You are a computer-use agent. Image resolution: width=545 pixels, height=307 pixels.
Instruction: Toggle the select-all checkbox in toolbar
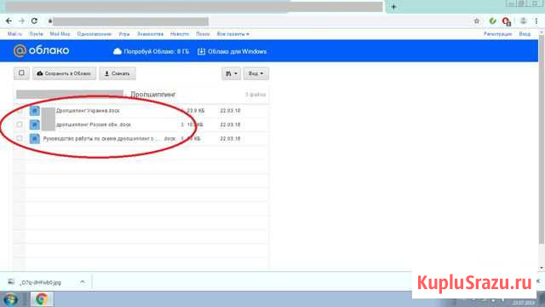[x=21, y=73]
